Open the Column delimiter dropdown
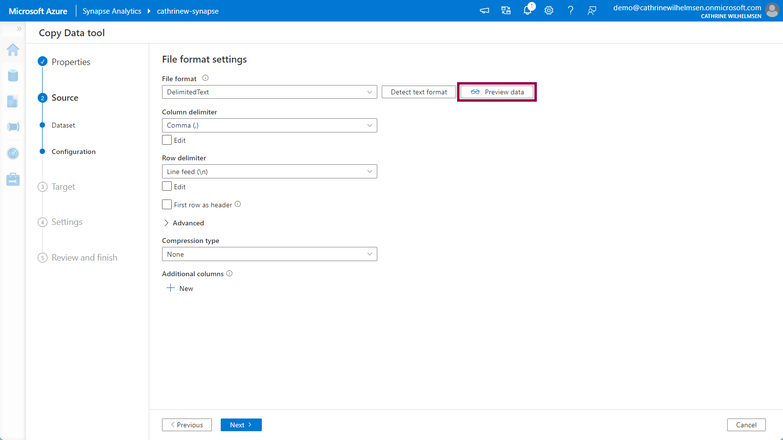 click(269, 126)
